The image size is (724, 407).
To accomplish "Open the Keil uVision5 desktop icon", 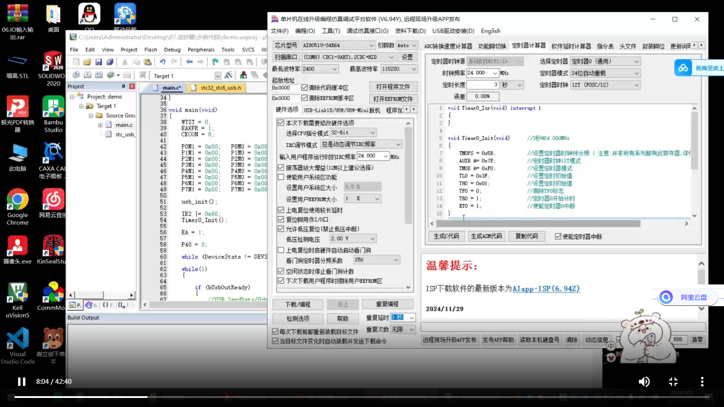I will click(18, 299).
